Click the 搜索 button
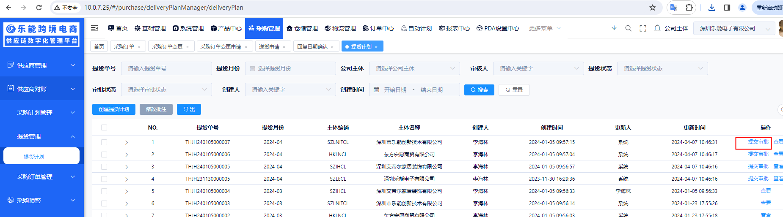Viewport: 783px width, 217px height. [479, 90]
